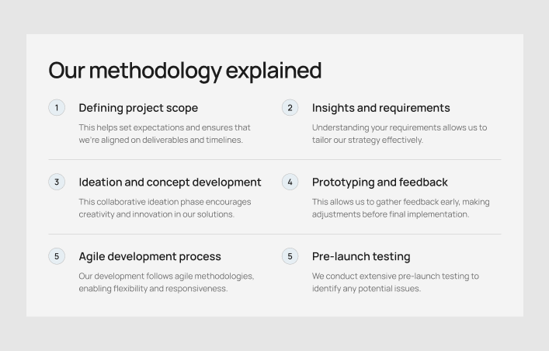Select the 'Insights and requirements' title
Screen dimensions: 549x351
coord(380,108)
